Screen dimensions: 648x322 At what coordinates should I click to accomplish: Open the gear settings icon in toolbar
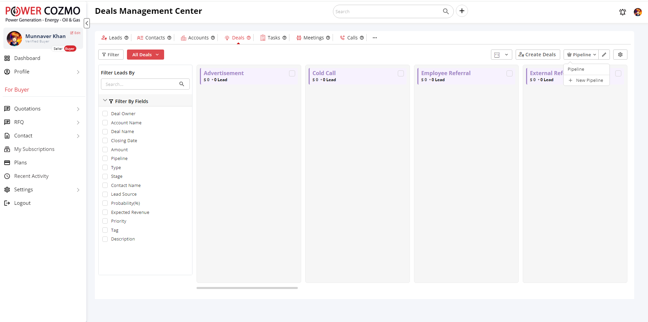point(620,55)
